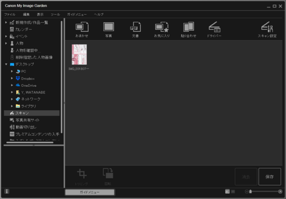Expand the Dropbox node arrow
The image size is (286, 199).
(12, 78)
